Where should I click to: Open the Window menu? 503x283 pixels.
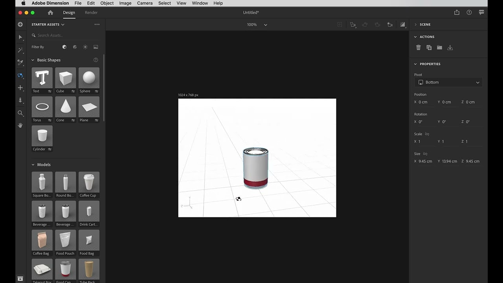(200, 3)
